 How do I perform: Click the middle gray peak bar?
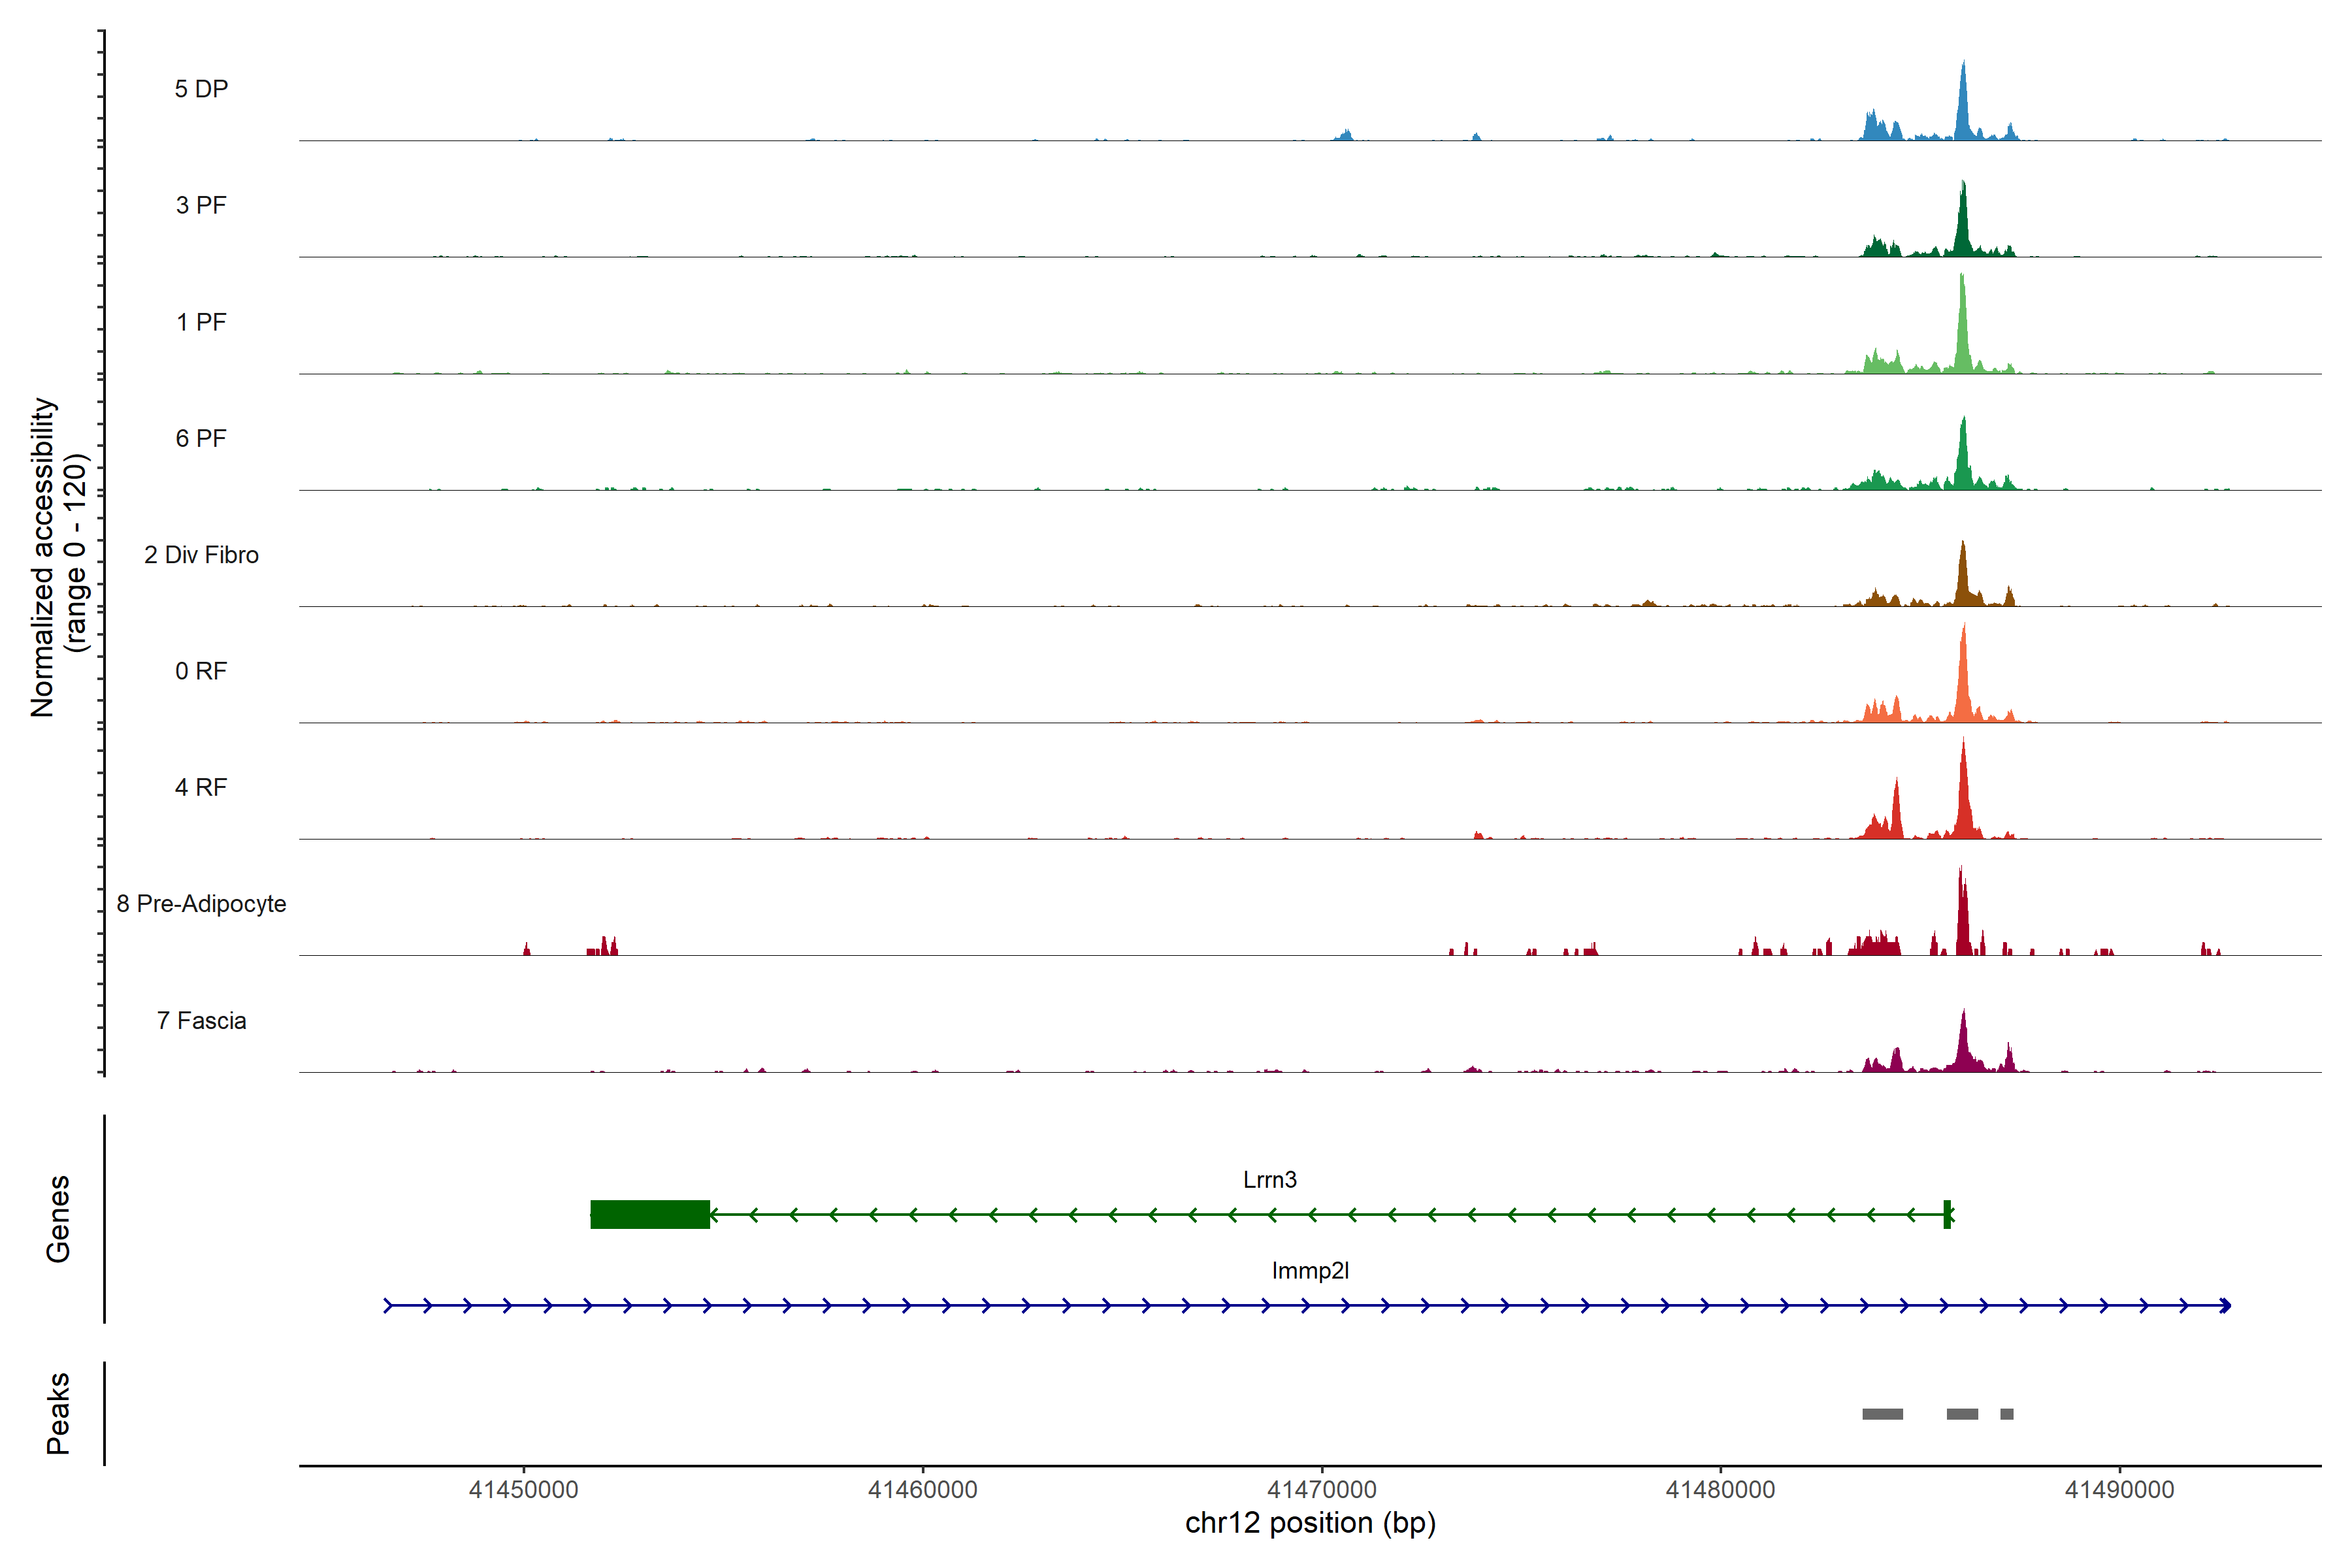pyautogui.click(x=1962, y=1414)
